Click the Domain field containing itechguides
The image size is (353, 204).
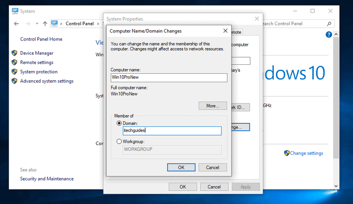172,131
